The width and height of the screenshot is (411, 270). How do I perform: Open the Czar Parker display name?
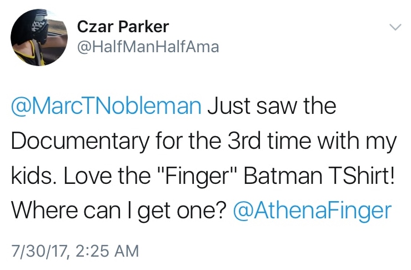click(x=123, y=27)
